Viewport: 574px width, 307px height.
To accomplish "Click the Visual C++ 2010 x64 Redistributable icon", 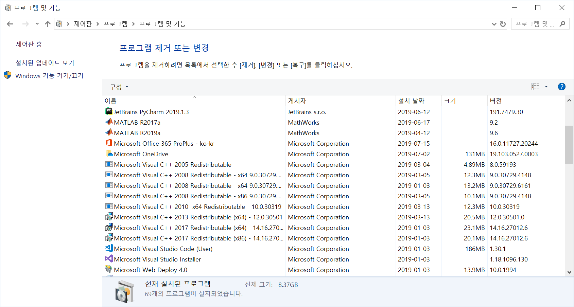I will [x=109, y=206].
